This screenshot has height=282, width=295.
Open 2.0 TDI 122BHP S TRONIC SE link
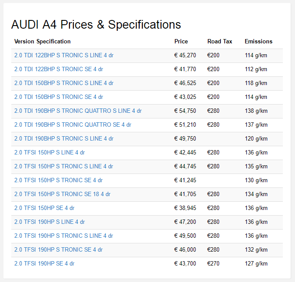(x=59, y=69)
